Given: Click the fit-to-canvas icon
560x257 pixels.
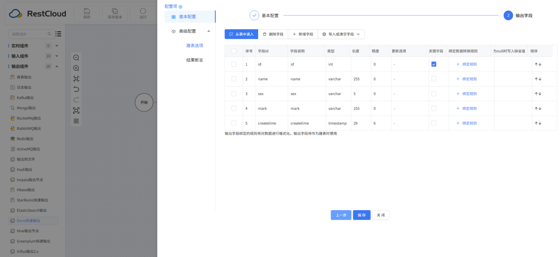Looking at the screenshot, I should pyautogui.click(x=76, y=79).
